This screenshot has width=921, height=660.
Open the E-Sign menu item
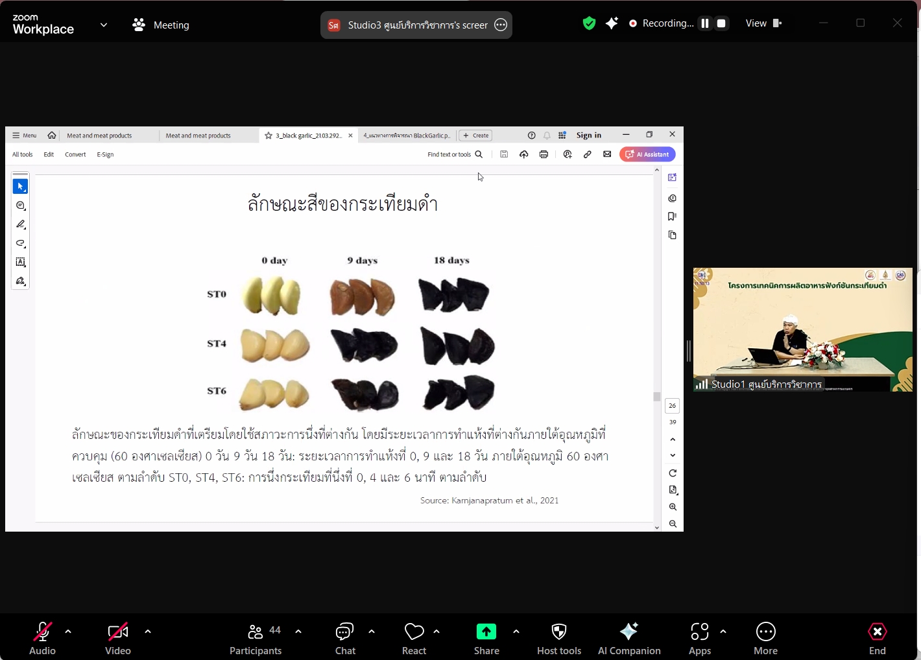coord(105,154)
